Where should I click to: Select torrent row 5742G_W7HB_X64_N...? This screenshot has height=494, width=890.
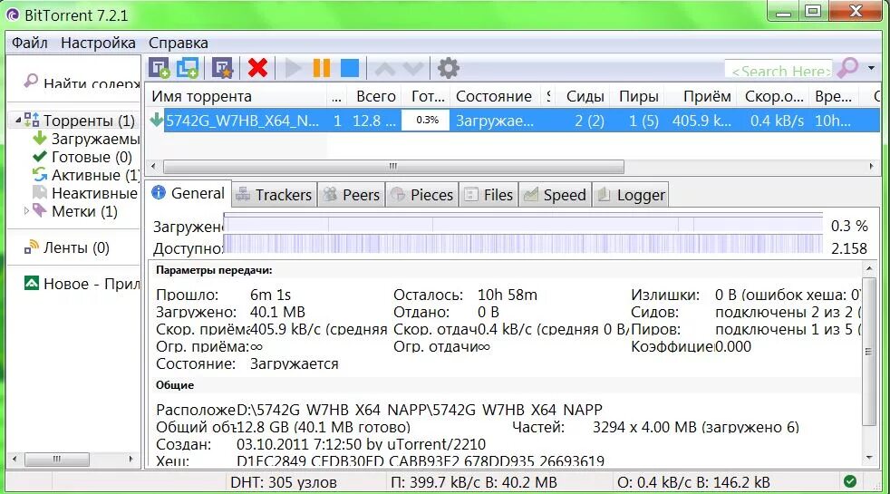(513, 121)
